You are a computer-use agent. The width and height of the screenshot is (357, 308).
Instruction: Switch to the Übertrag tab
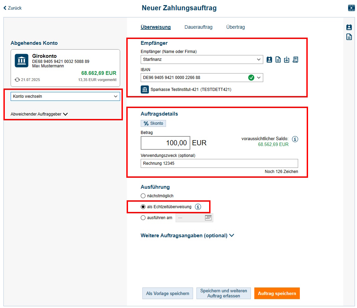[235, 27]
